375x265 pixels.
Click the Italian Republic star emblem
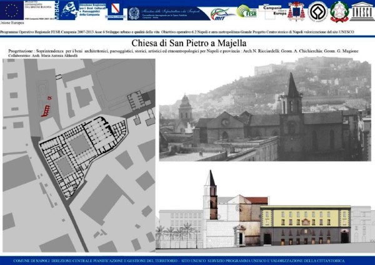339,11
